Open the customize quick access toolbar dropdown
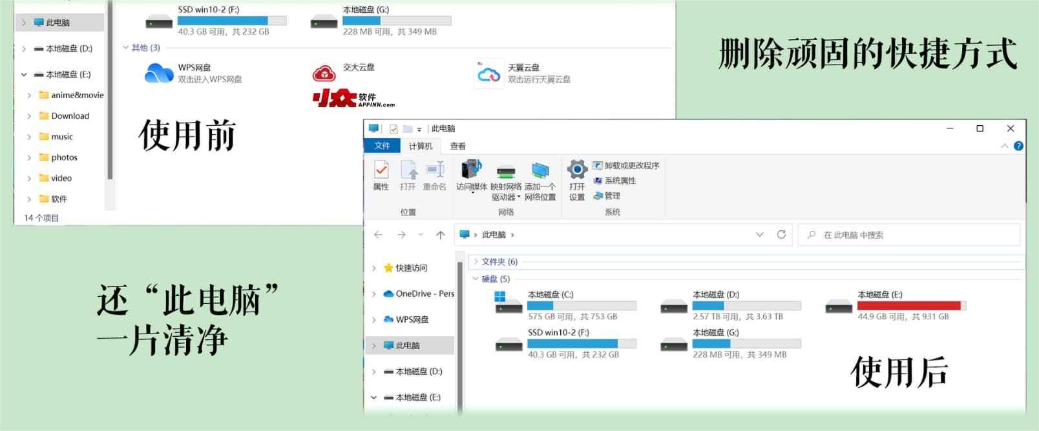This screenshot has height=431, width=1039. click(x=419, y=129)
